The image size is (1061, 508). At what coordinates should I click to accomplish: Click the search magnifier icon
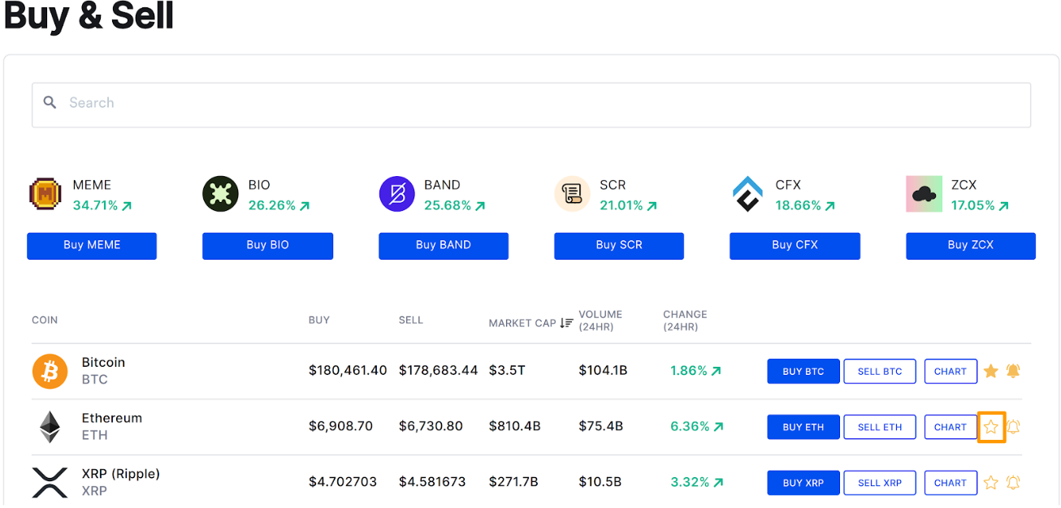point(50,103)
